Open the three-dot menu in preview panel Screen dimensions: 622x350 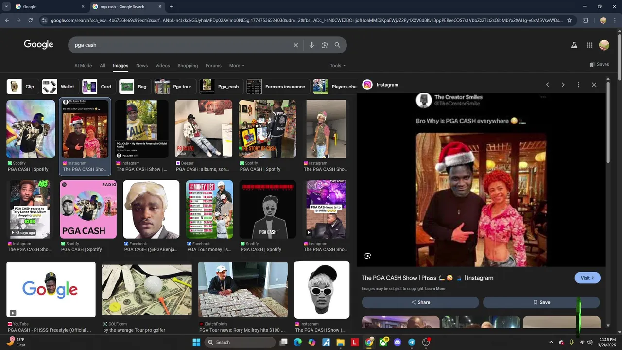click(578, 85)
